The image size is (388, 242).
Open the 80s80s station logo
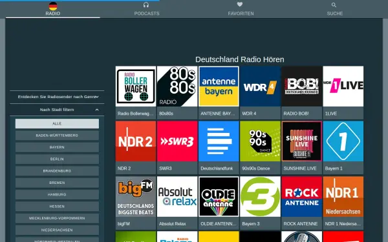[x=177, y=86]
